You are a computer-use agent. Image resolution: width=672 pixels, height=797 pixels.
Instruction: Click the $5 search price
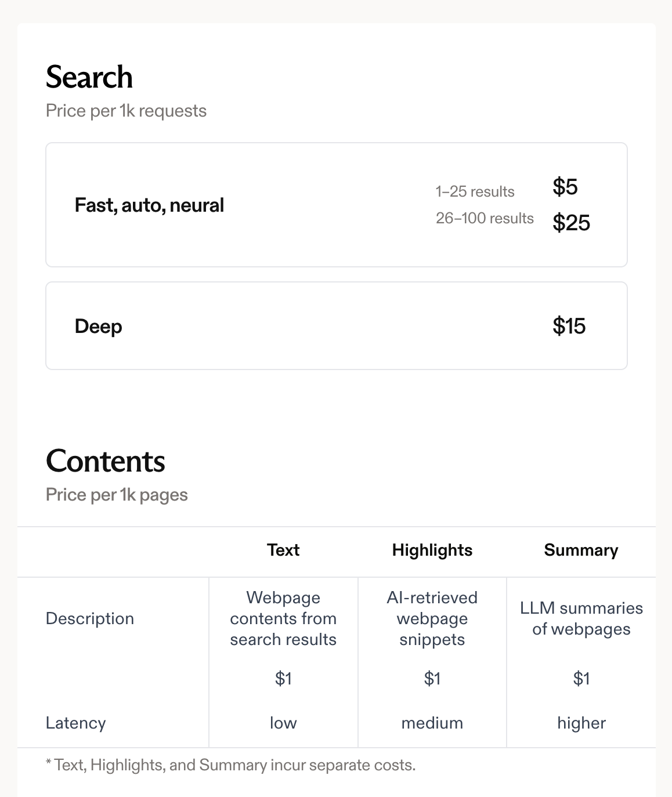(565, 187)
